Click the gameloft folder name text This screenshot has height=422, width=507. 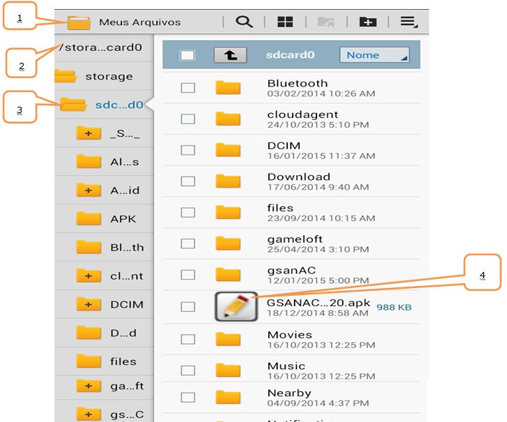tap(295, 239)
